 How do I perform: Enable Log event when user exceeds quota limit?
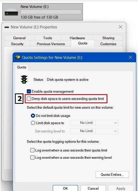click(x=32, y=150)
